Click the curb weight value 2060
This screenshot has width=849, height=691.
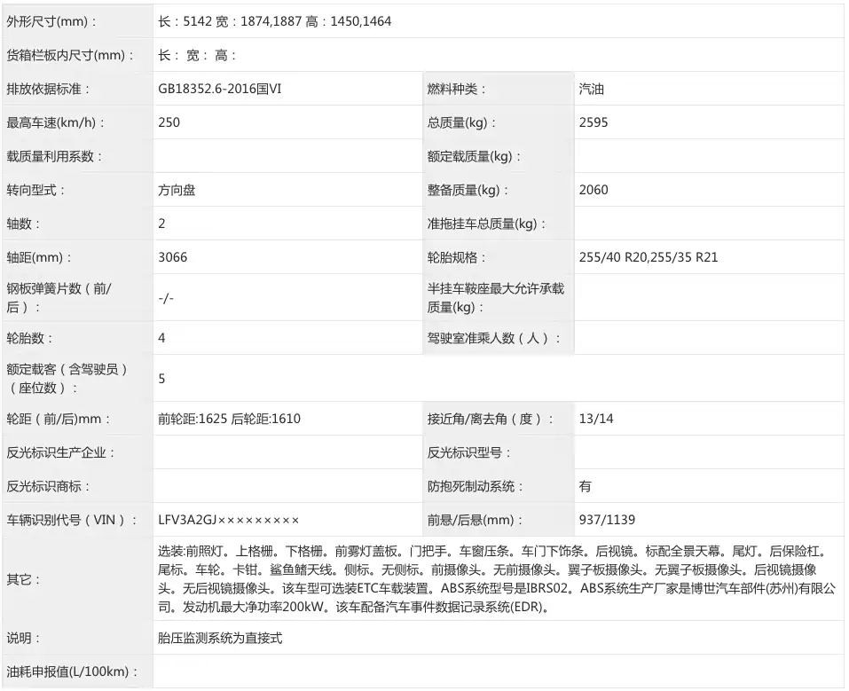594,190
